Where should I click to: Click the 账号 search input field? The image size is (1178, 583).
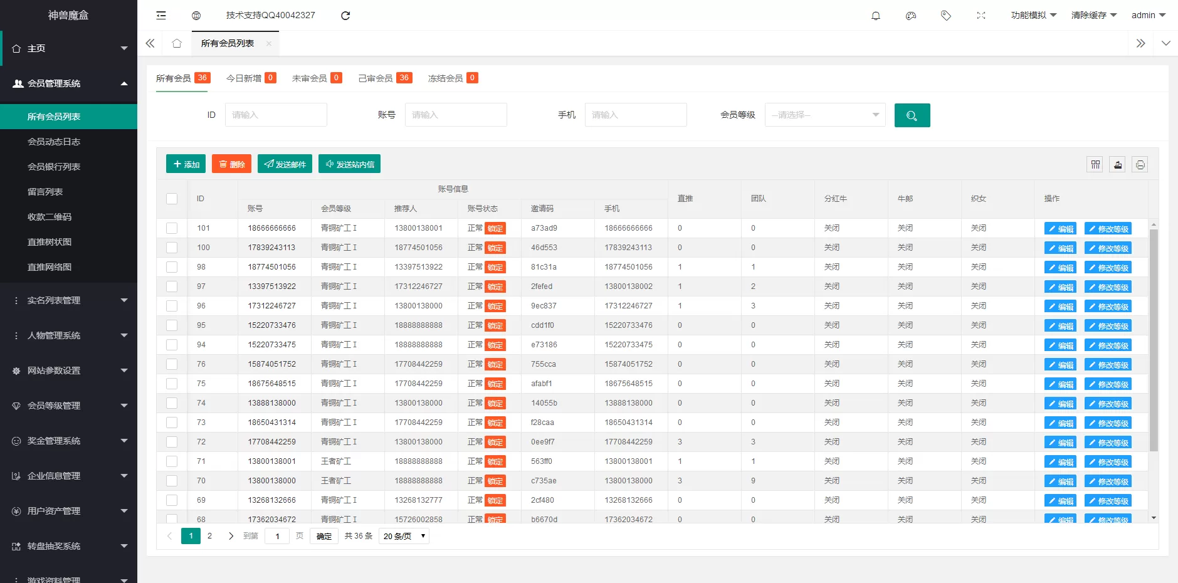pos(455,115)
